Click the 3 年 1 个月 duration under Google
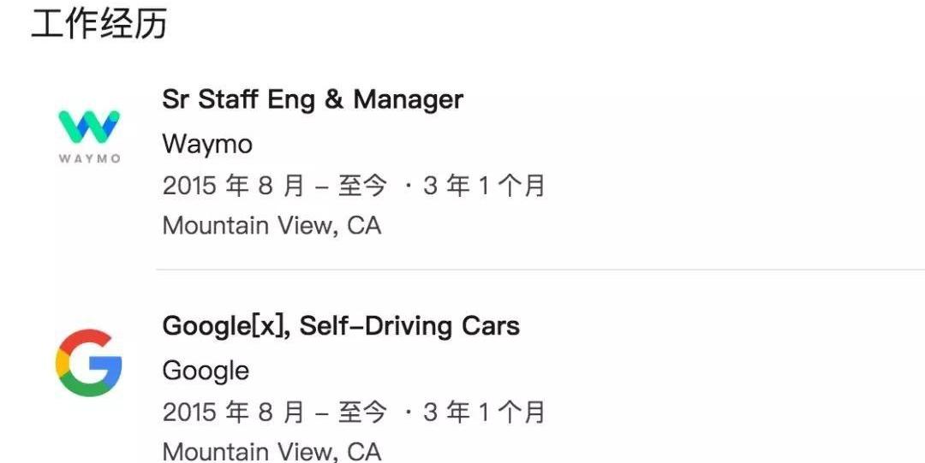This screenshot has width=925, height=463. coord(484,412)
